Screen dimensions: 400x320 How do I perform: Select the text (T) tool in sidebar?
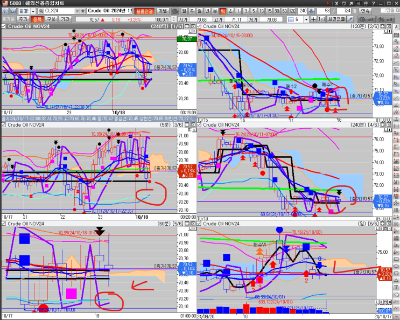[396, 287]
